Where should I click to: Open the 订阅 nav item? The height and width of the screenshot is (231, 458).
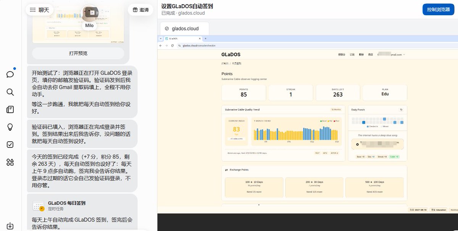point(352,55)
